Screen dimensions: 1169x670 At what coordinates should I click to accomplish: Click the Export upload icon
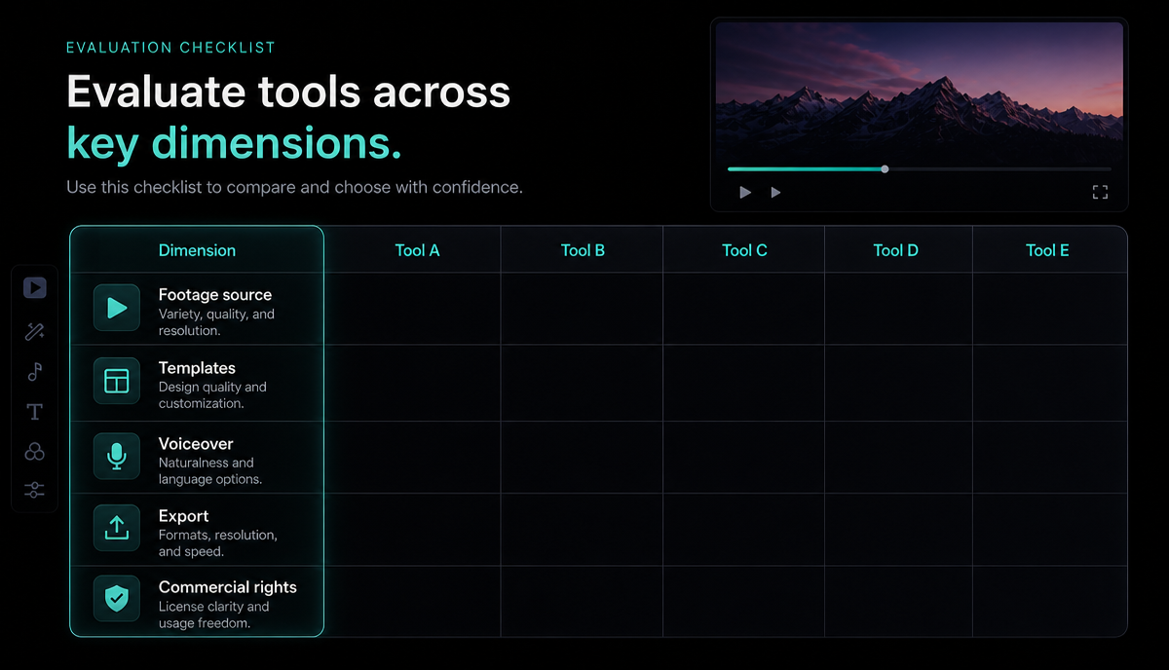(x=117, y=528)
